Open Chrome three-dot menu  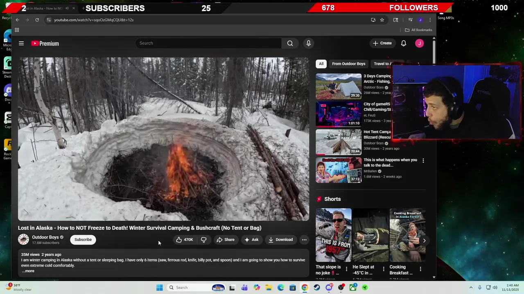pyautogui.click(x=430, y=20)
